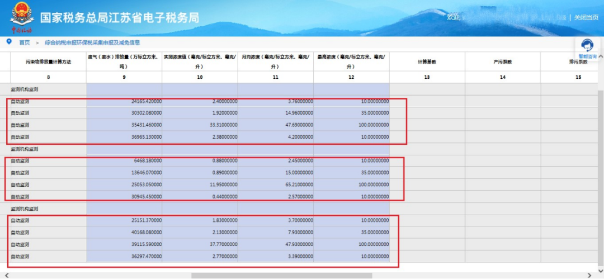Screen dimensions: 604x279
Task: Select the cell with value 24165.420000
Action: point(124,101)
